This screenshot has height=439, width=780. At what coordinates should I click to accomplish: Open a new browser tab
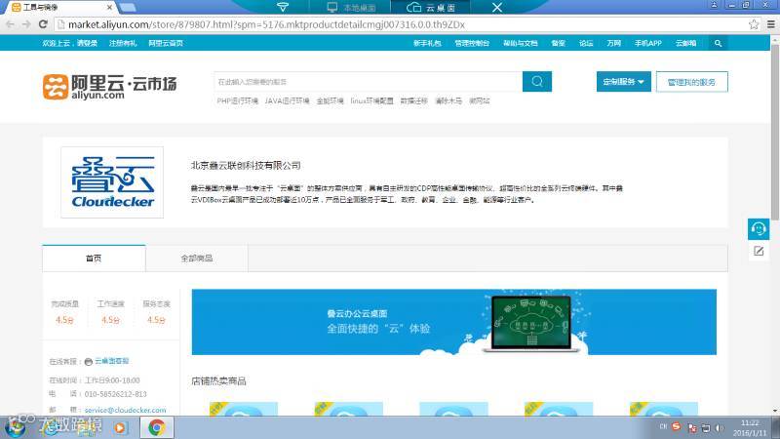(x=128, y=8)
